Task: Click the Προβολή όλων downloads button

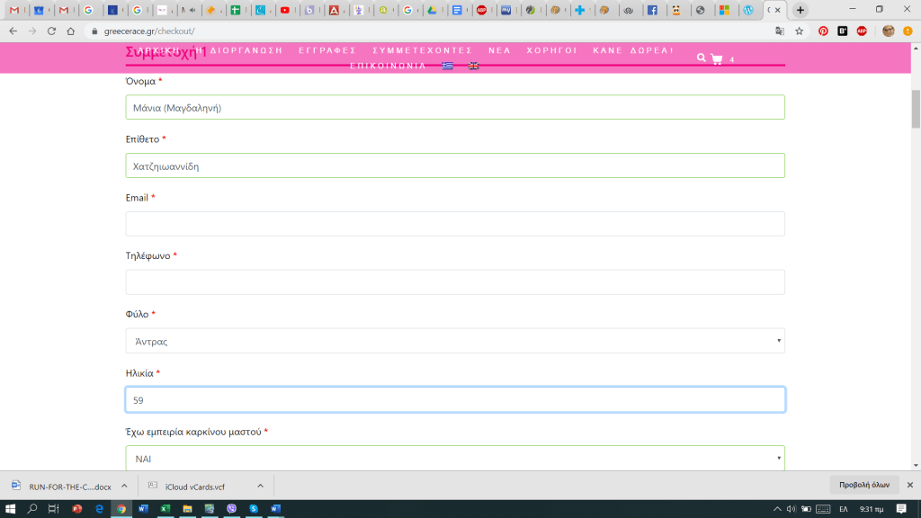Action: (x=863, y=486)
